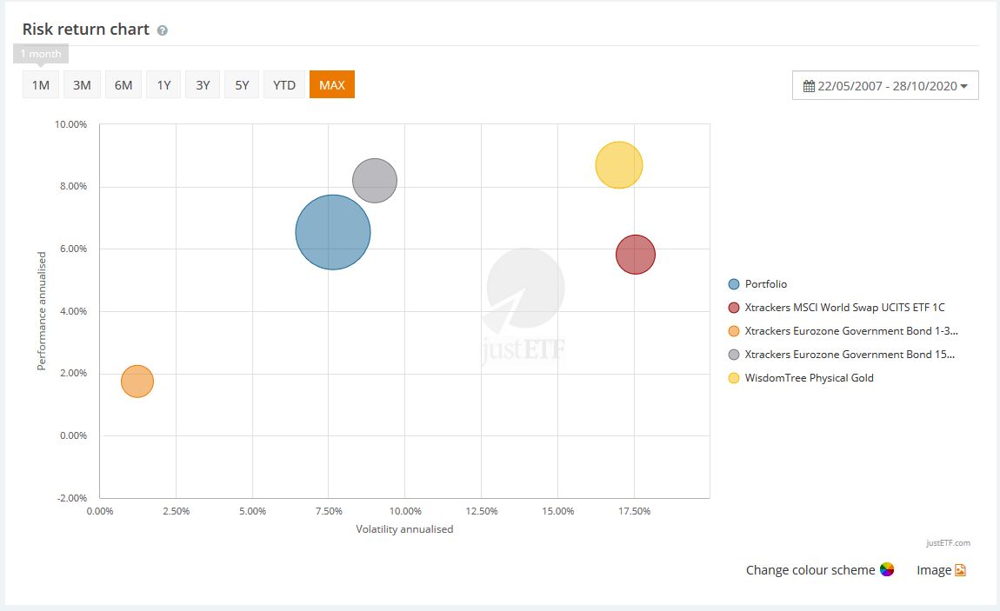Toggle WisdomTree Physical Gold legend entry
The height and width of the screenshot is (611, 1000).
(x=801, y=378)
